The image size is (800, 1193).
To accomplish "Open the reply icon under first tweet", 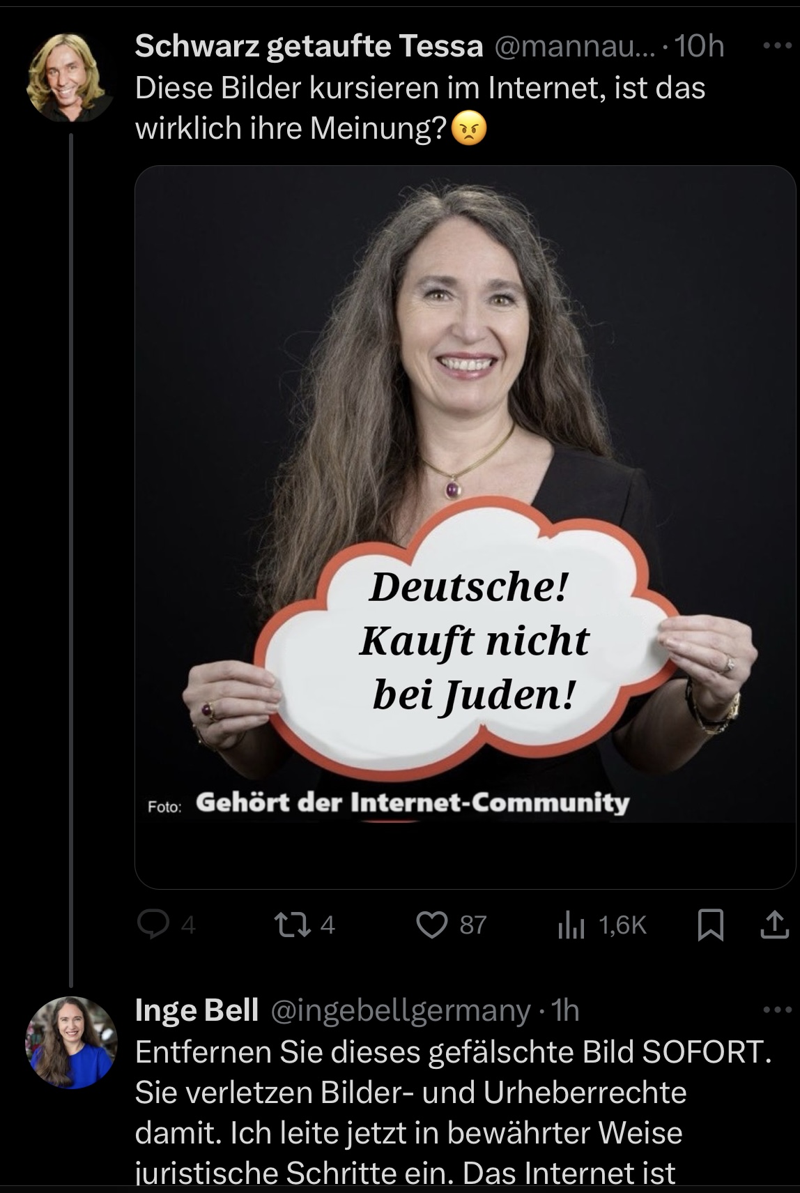I will click(x=153, y=925).
